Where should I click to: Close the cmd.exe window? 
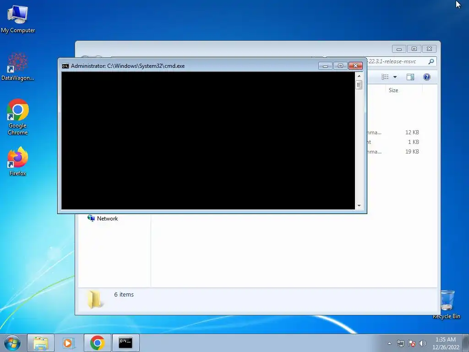coord(355,66)
